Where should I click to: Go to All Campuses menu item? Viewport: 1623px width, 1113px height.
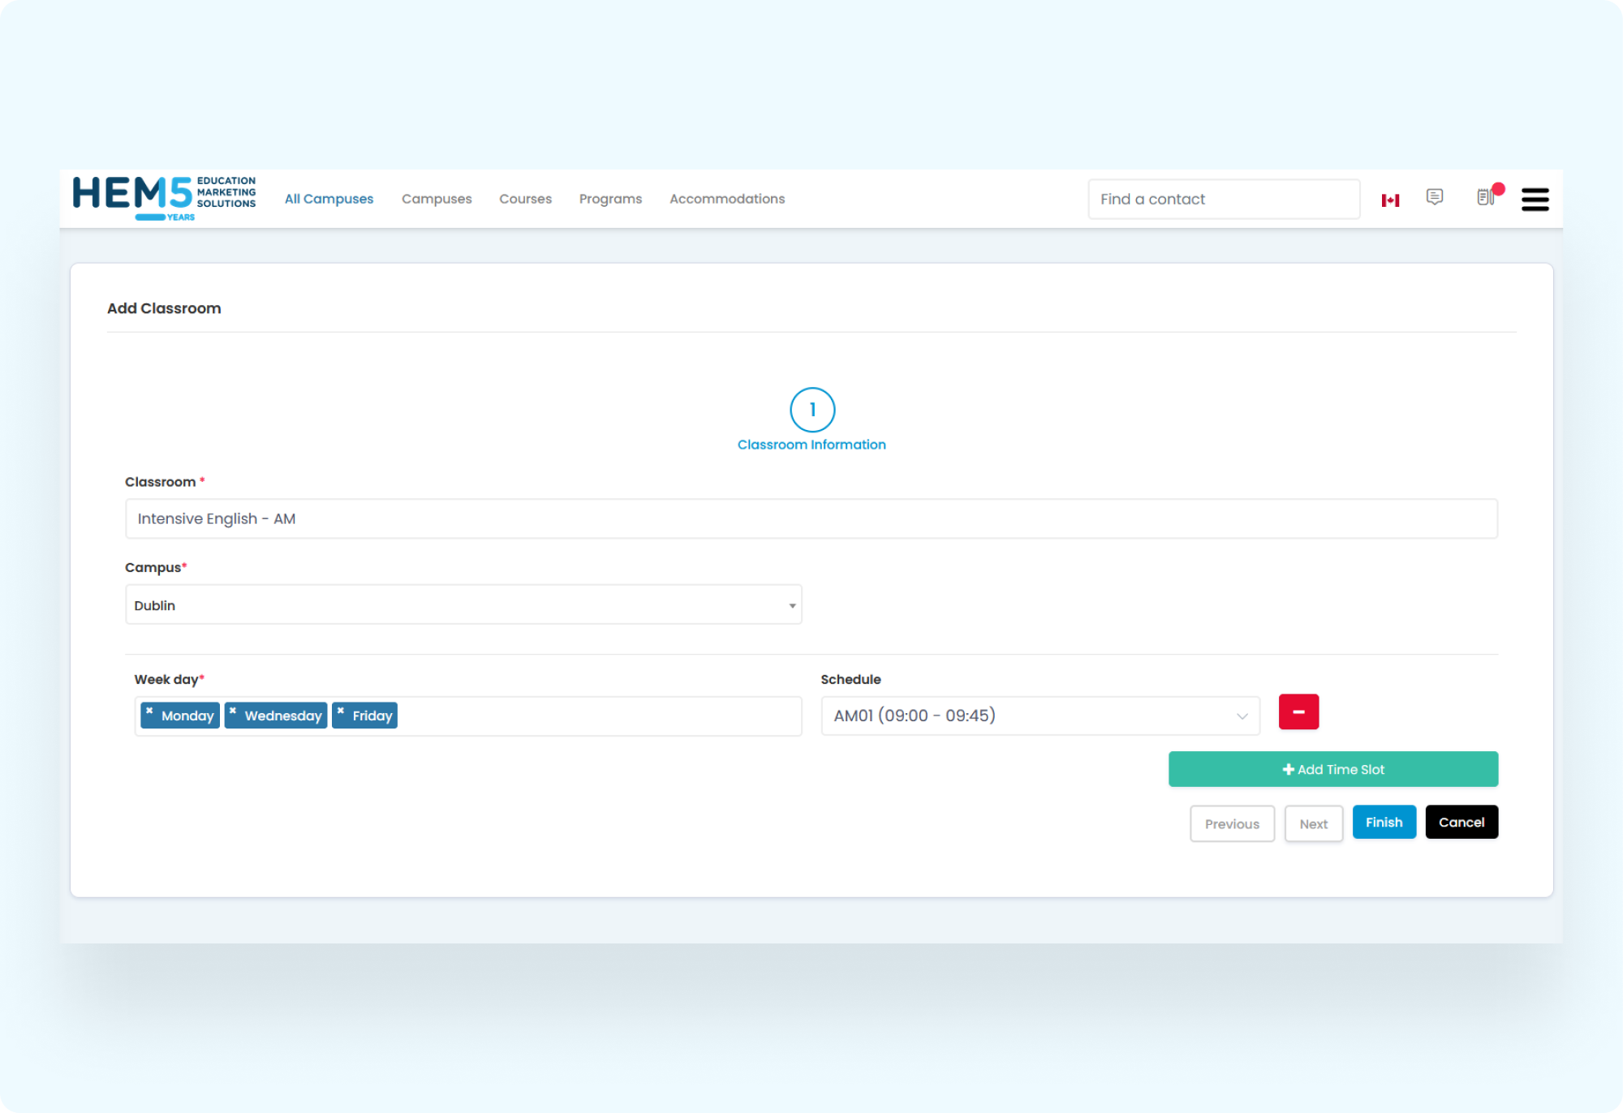click(329, 199)
